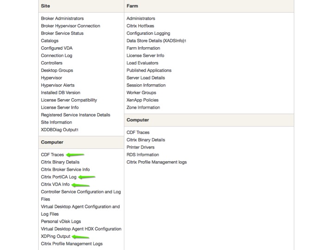Click the green arrow beside Citrix VDA Info
333x250 pixels.
(x=80, y=185)
